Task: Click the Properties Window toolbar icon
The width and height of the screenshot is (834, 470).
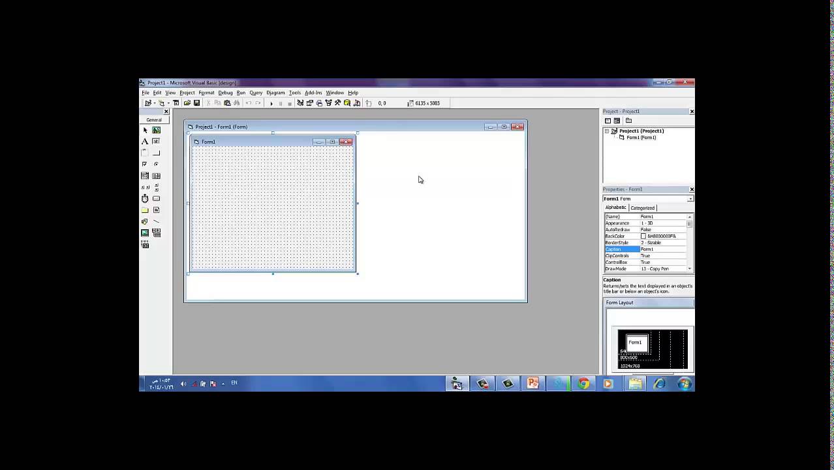Action: click(309, 103)
